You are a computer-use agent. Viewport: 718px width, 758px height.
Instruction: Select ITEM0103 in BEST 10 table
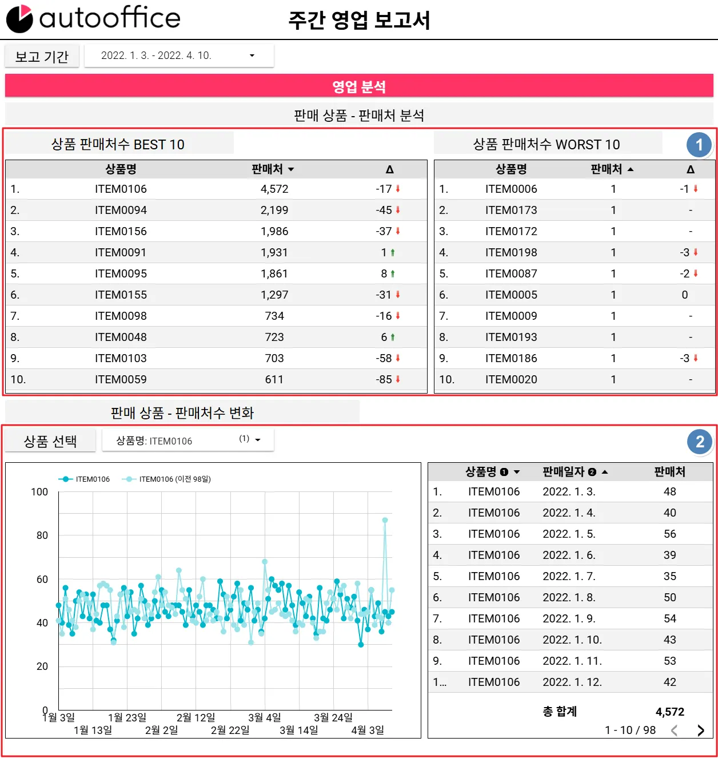pos(121,358)
